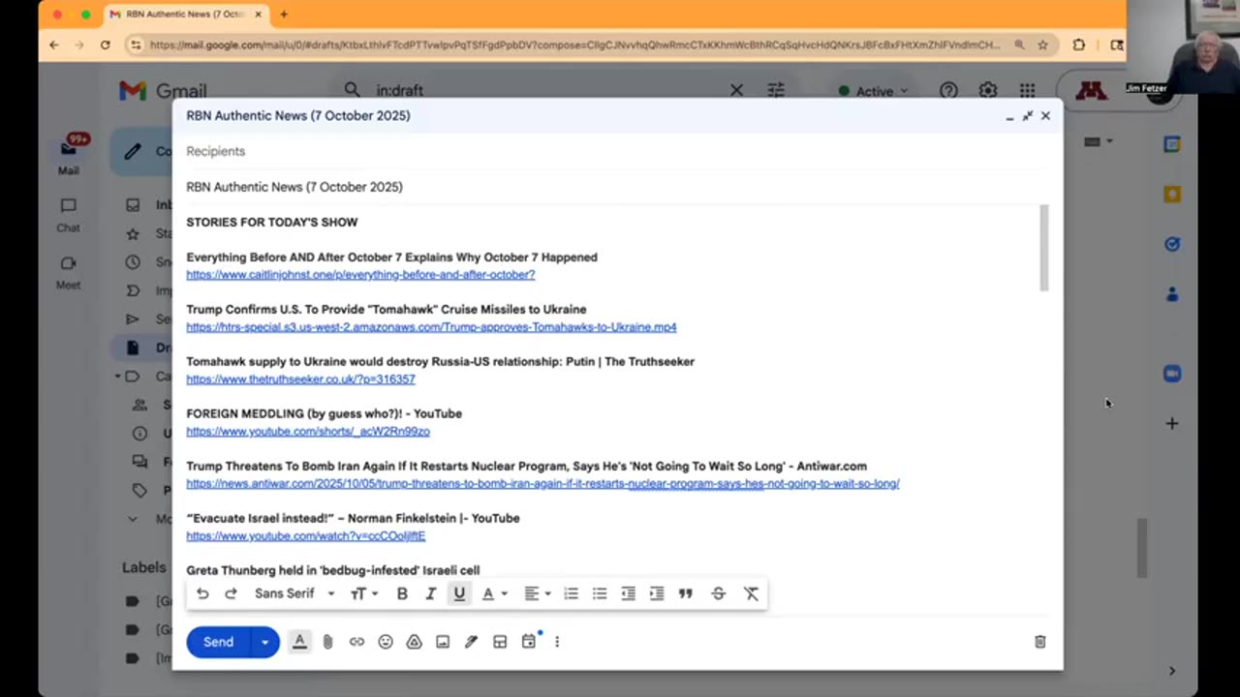Open the input tools dropdown behind compose
Screen dimensions: 1240x697
(x=1099, y=141)
